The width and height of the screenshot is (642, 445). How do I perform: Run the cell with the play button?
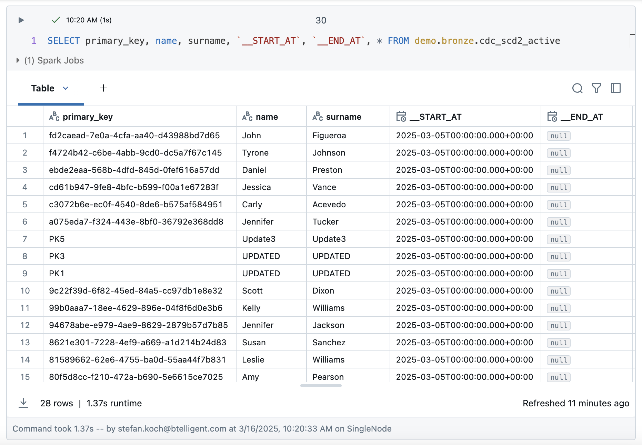(x=21, y=20)
